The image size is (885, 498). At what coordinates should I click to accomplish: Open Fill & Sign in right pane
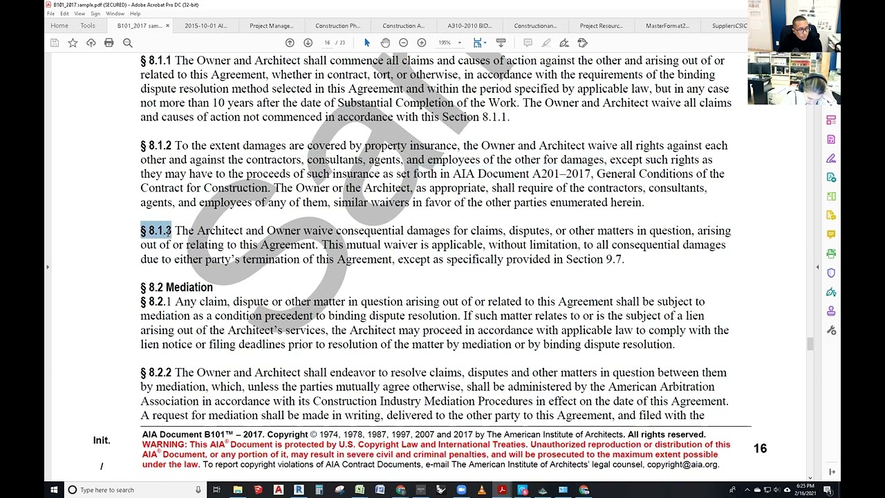click(x=831, y=158)
